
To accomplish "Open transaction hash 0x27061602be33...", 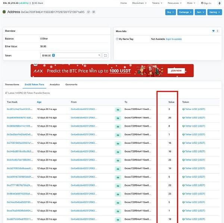I will [x=20, y=143].
